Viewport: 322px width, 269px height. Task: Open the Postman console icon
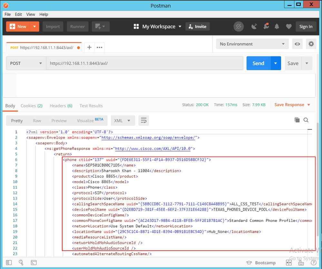34,263
